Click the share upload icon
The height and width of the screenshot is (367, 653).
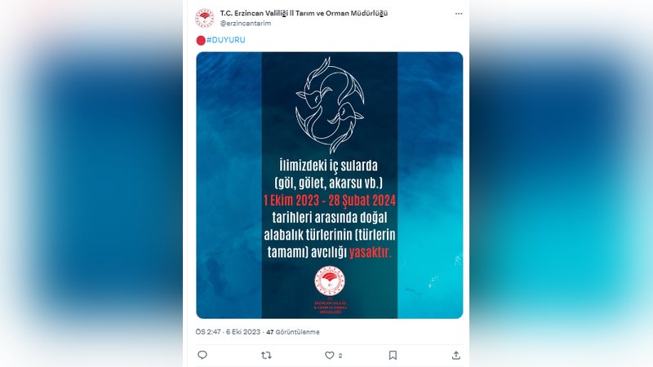456,356
